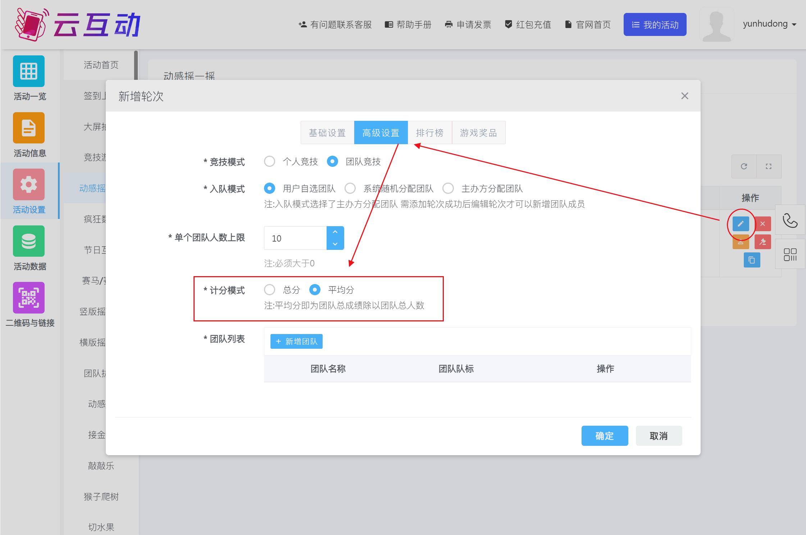Select the 团队竞技 radio option
The image size is (806, 535).
(x=332, y=161)
